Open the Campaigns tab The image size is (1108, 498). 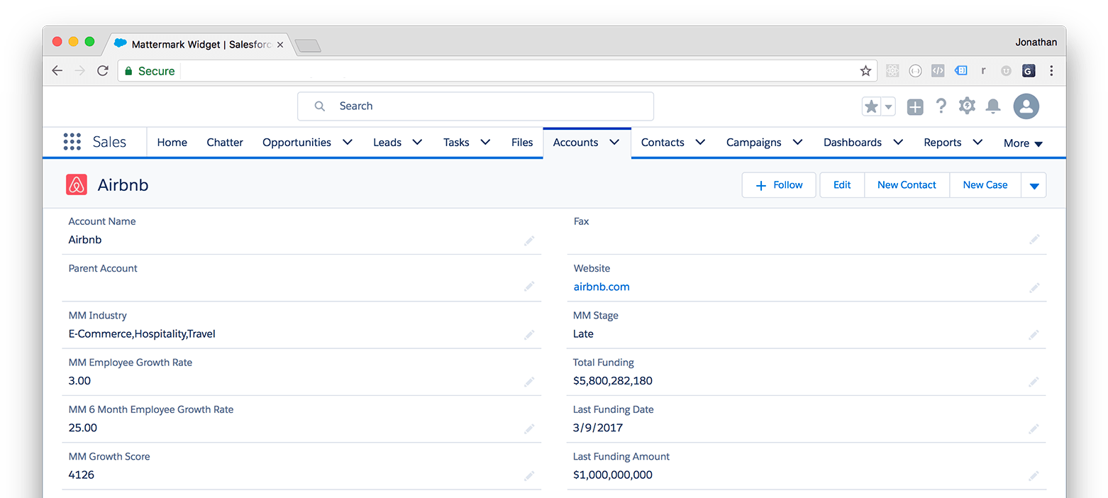[x=753, y=142]
